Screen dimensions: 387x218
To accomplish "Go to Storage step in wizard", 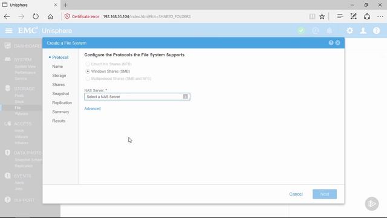I will pyautogui.click(x=59, y=76).
